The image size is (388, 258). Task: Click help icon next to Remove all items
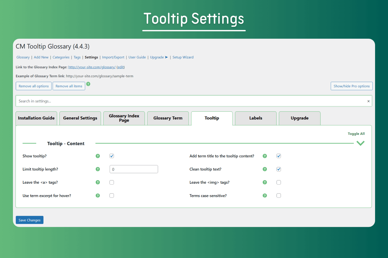(x=88, y=84)
